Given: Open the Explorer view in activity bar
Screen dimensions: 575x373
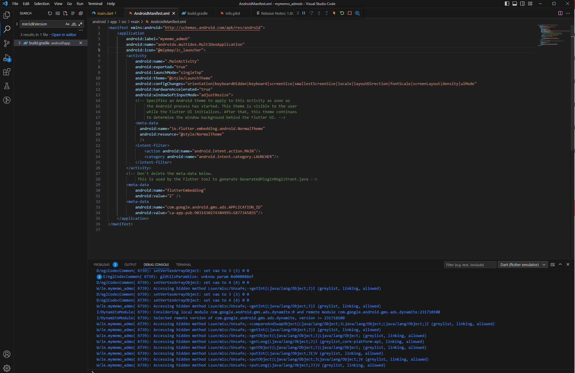Looking at the screenshot, I should click(7, 15).
